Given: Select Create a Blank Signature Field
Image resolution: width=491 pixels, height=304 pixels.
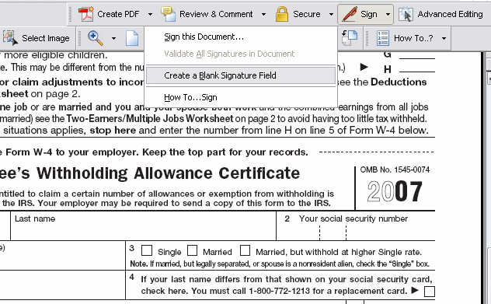Looking at the screenshot, I should click(x=241, y=75).
